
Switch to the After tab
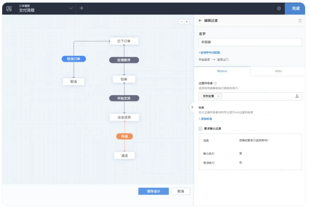pos(279,71)
